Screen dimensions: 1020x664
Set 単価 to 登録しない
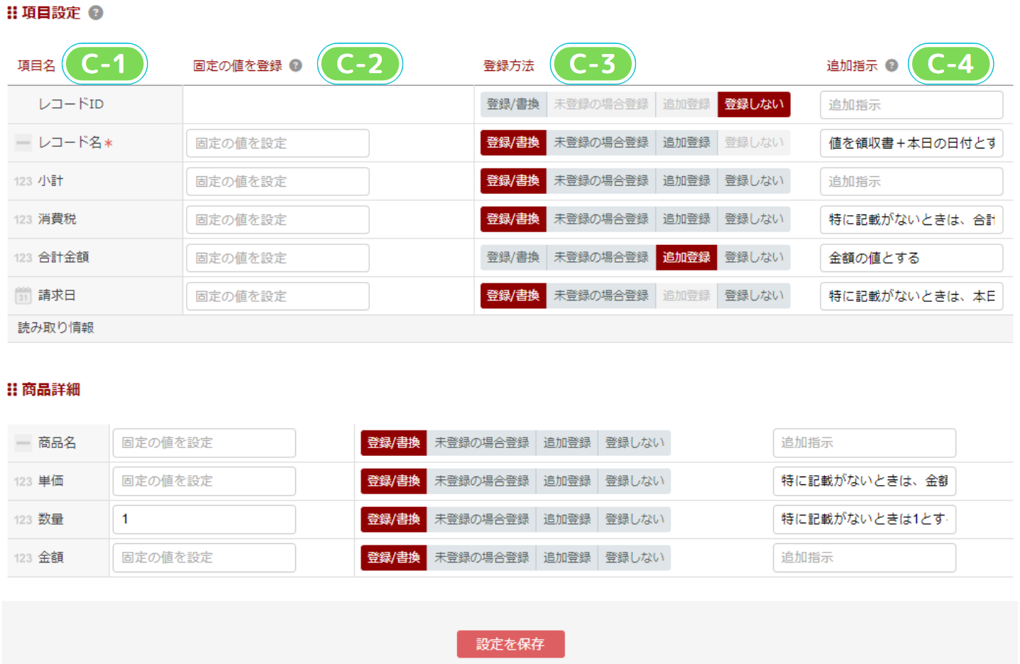(x=635, y=481)
